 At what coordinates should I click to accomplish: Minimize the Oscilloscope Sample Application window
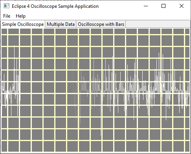pyautogui.click(x=146, y=6)
